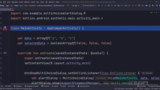Click the Apply Changes and Restart Activity icon
This screenshot has height=90, width=160.
[x=102, y=5]
